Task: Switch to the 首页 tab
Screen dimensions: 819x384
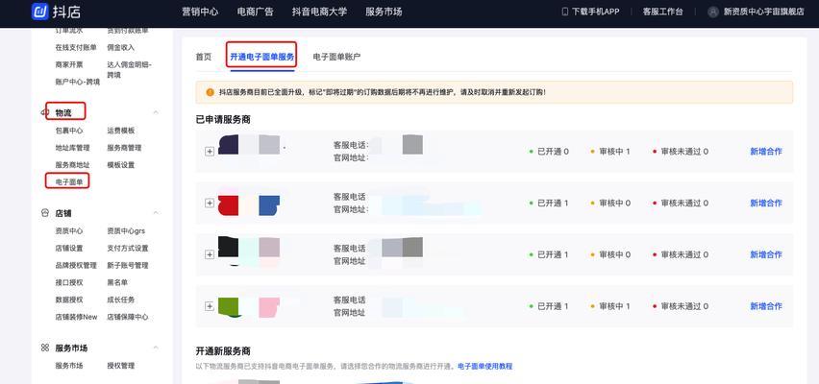Action: tap(204, 57)
